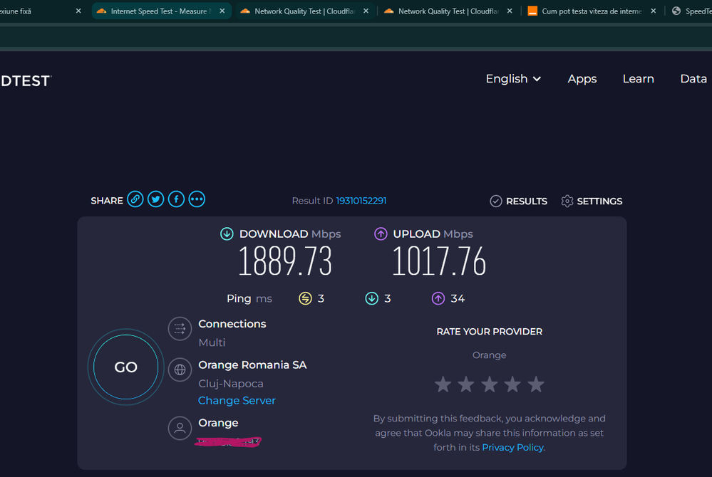Image resolution: width=712 pixels, height=477 pixels.
Task: Open more share options ellipsis icon
Action: point(197,199)
